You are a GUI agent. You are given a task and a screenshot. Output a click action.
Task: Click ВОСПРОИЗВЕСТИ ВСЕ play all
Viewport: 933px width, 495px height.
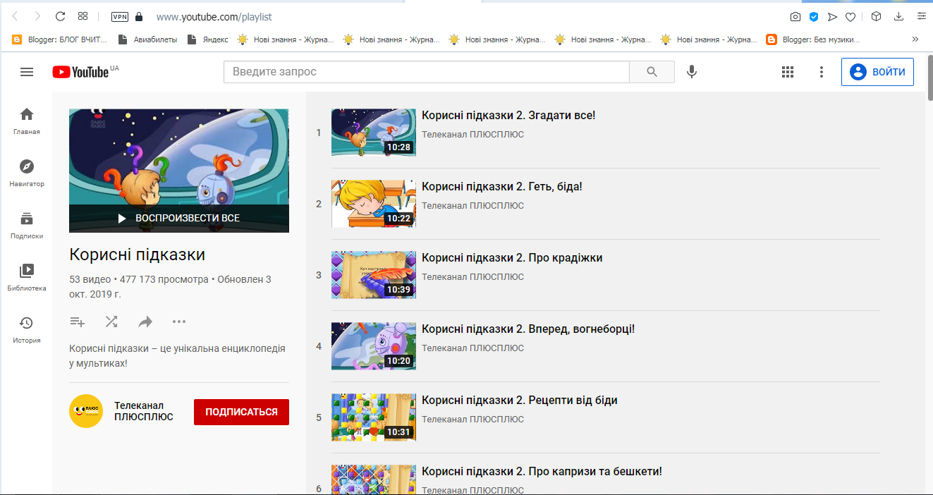[x=179, y=218]
